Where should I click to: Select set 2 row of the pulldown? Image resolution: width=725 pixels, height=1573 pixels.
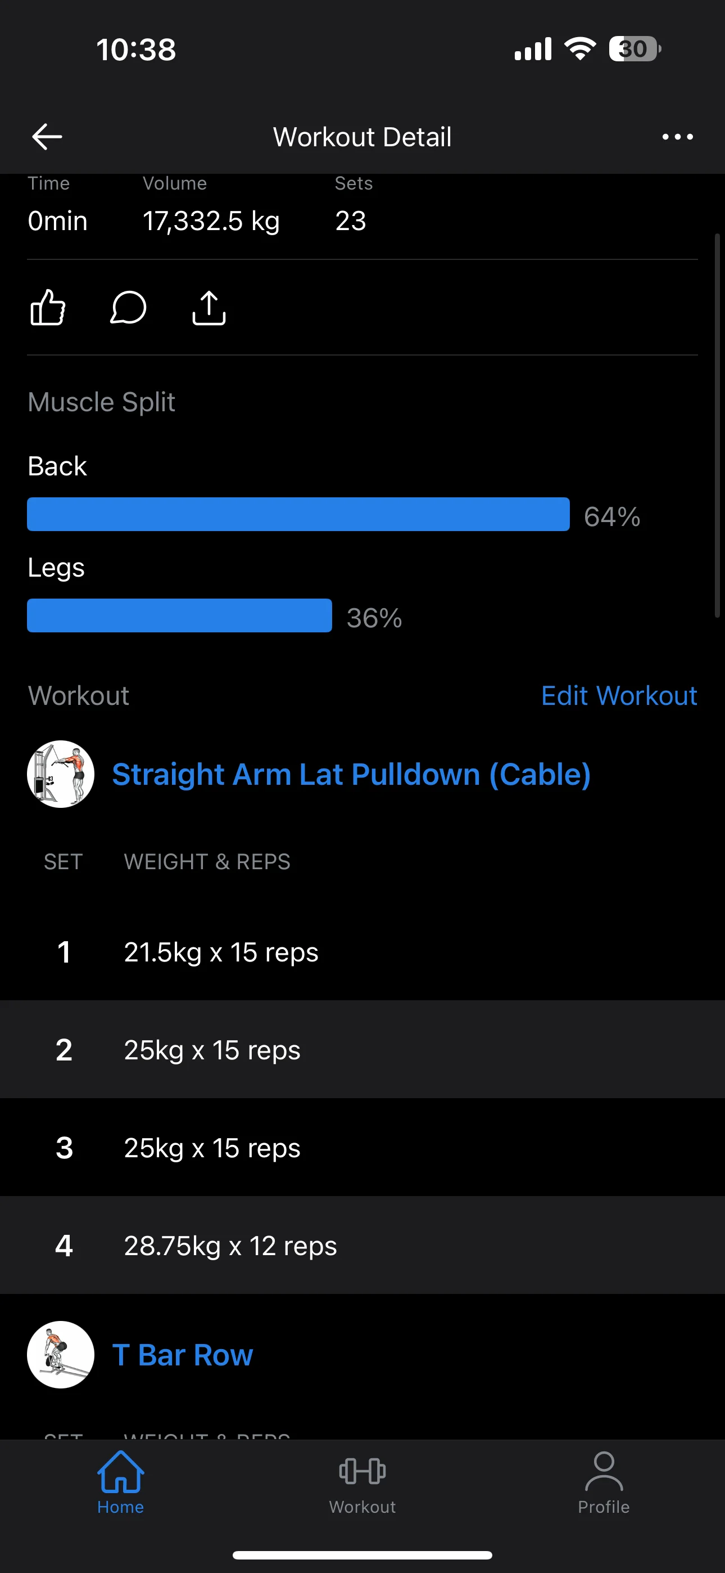(x=362, y=1050)
